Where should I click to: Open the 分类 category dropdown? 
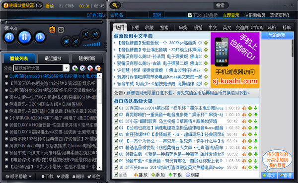(x=67, y=68)
